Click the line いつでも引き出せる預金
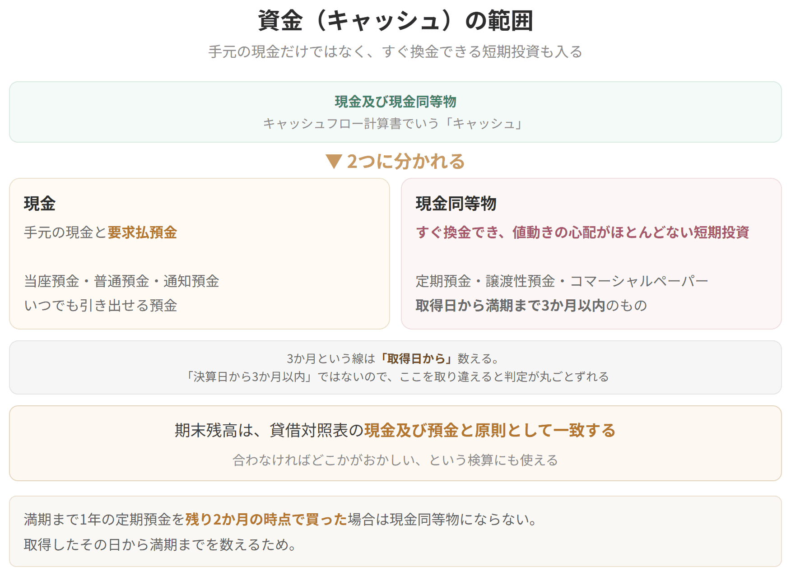 coord(100,305)
